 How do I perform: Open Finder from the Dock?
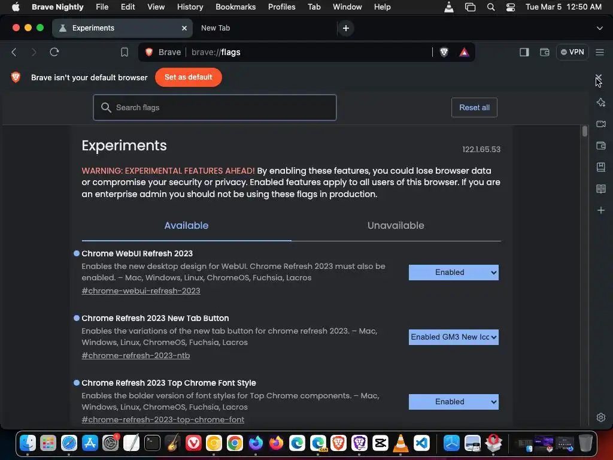(x=28, y=443)
